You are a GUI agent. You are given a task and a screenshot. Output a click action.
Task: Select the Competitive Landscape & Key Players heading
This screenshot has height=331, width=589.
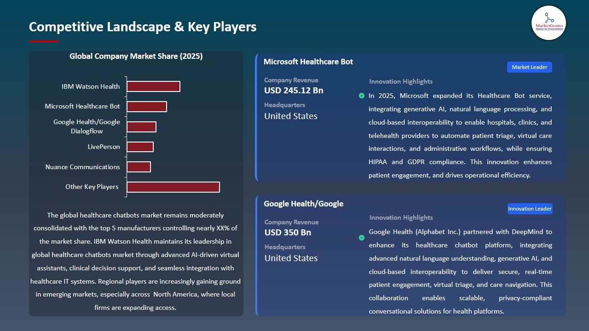143,27
